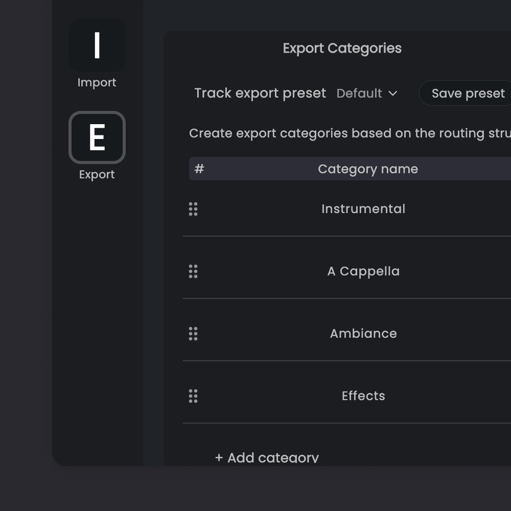This screenshot has width=511, height=511.
Task: Expand the track export preset selector
Action: tap(367, 94)
